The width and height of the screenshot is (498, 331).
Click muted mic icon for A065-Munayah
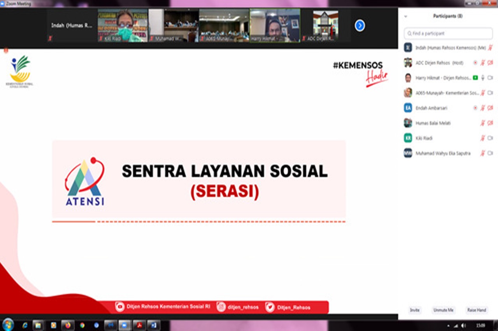[x=483, y=93]
